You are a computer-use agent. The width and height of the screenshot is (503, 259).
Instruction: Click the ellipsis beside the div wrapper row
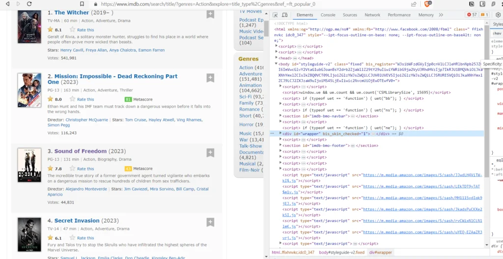click(272, 134)
